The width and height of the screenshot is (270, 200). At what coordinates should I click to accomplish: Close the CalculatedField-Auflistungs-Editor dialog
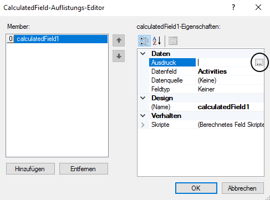coord(258,7)
